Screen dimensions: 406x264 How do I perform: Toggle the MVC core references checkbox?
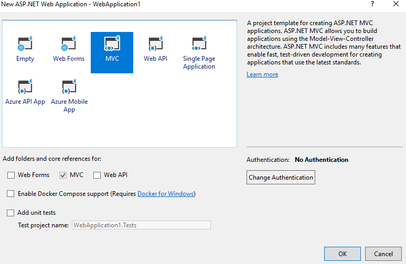pyautogui.click(x=63, y=175)
